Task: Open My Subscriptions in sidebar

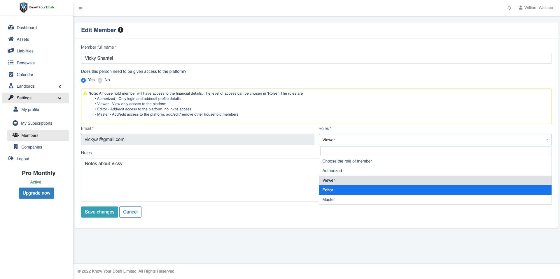Action: click(36, 123)
